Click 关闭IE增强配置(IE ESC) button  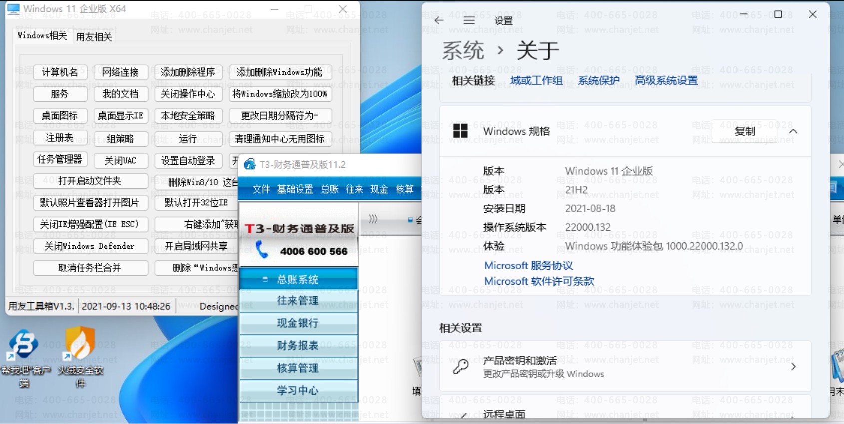coord(90,224)
